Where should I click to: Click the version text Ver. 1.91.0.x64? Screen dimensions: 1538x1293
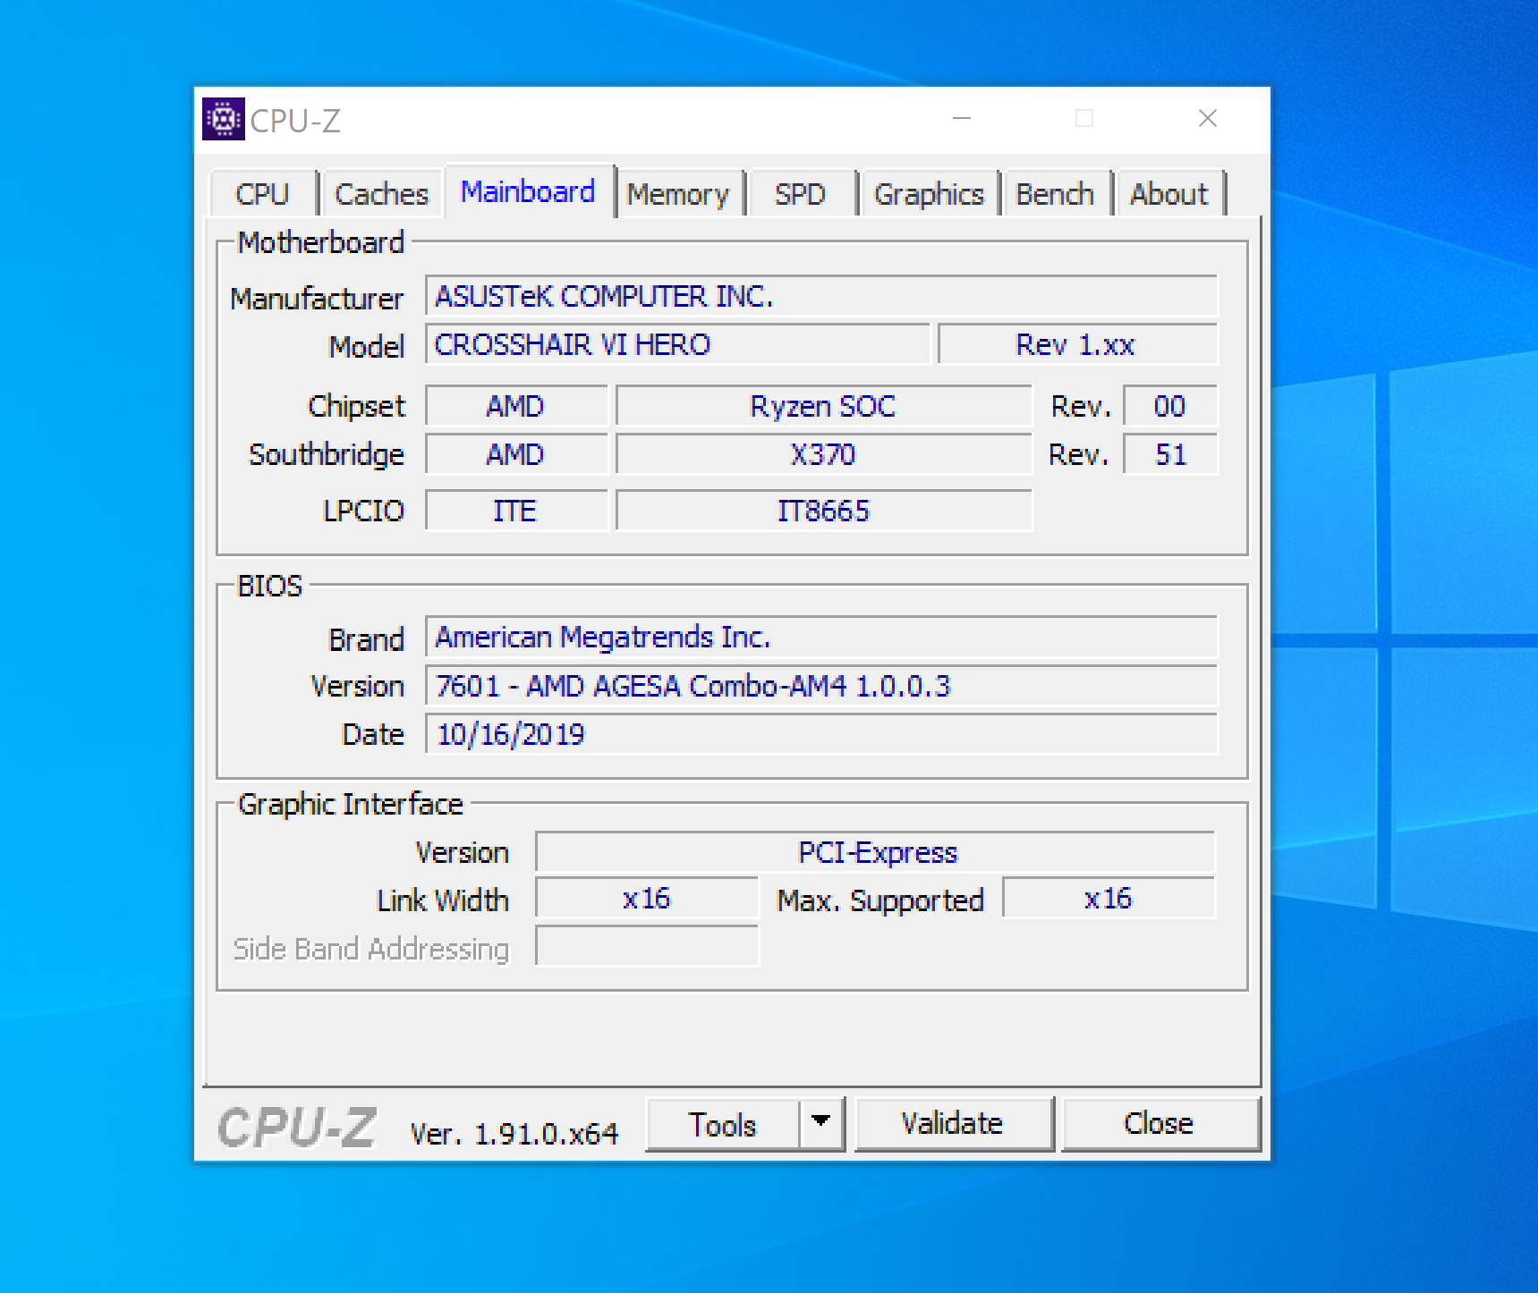click(514, 1134)
